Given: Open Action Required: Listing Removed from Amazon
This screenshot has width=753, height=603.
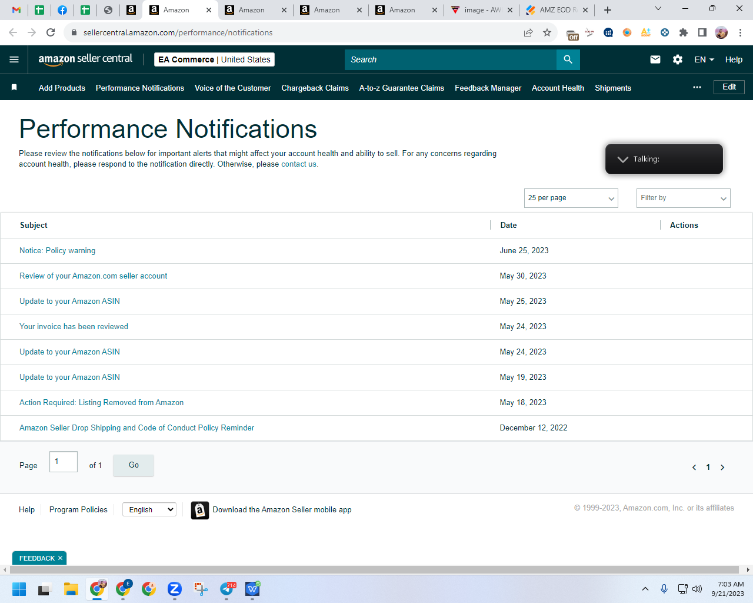Looking at the screenshot, I should click(101, 403).
